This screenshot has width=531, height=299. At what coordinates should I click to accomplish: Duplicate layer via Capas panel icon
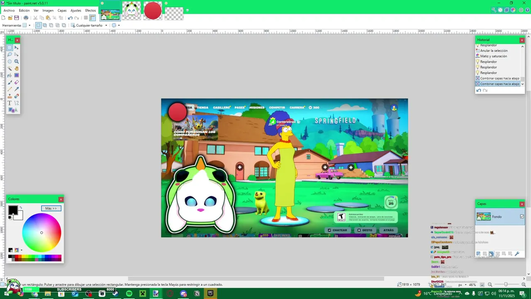(491, 254)
